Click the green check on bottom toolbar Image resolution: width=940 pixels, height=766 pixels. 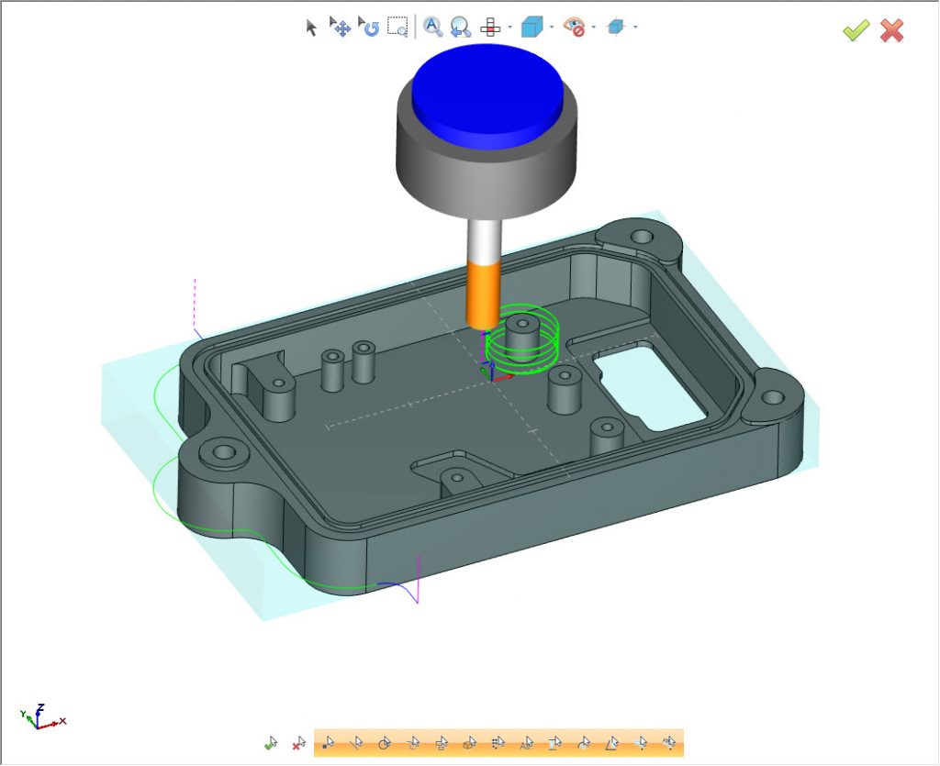[272, 742]
